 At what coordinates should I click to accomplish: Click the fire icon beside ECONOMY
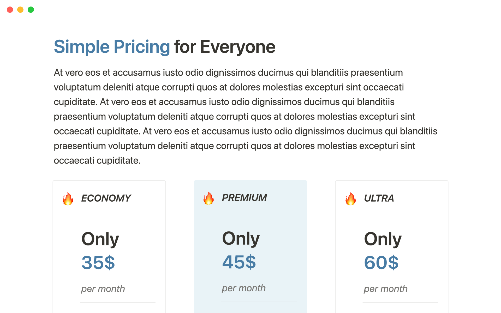[68, 199]
